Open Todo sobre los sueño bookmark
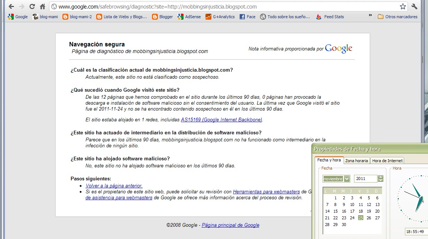 point(285,17)
